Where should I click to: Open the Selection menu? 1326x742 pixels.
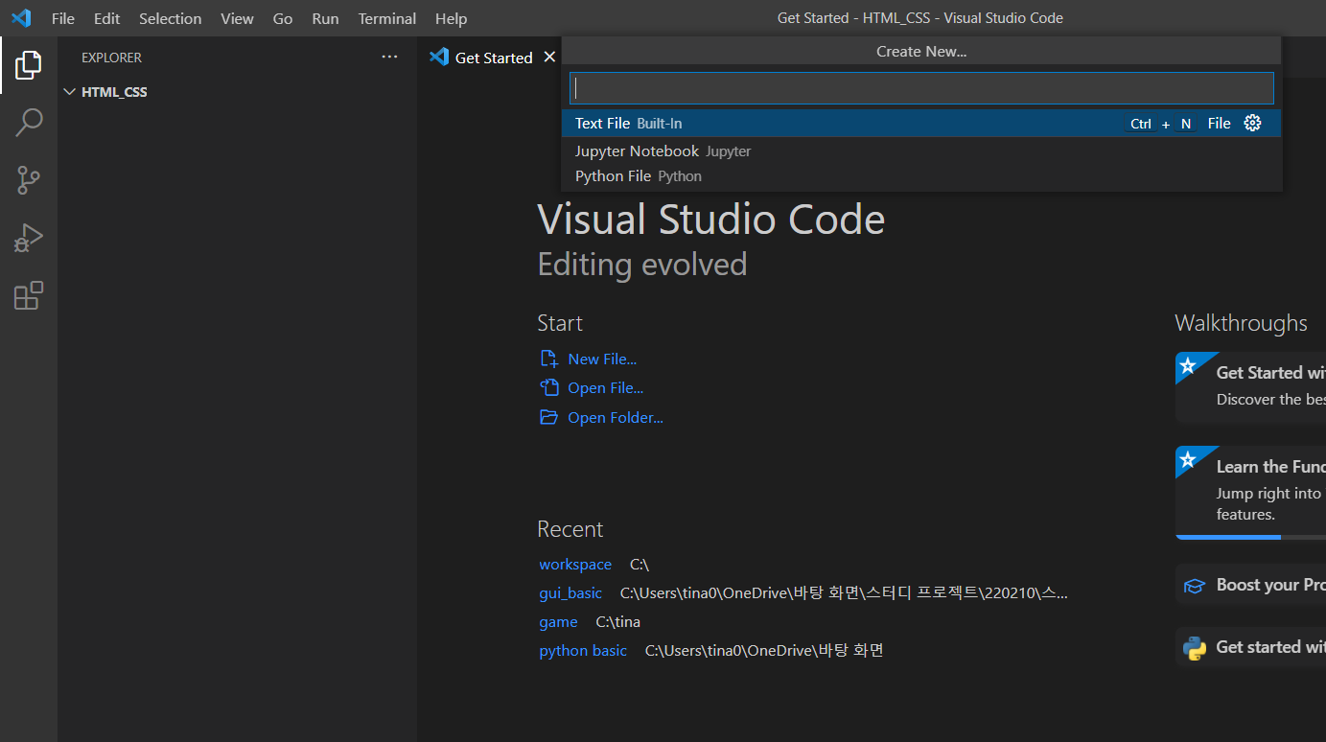[x=170, y=18]
